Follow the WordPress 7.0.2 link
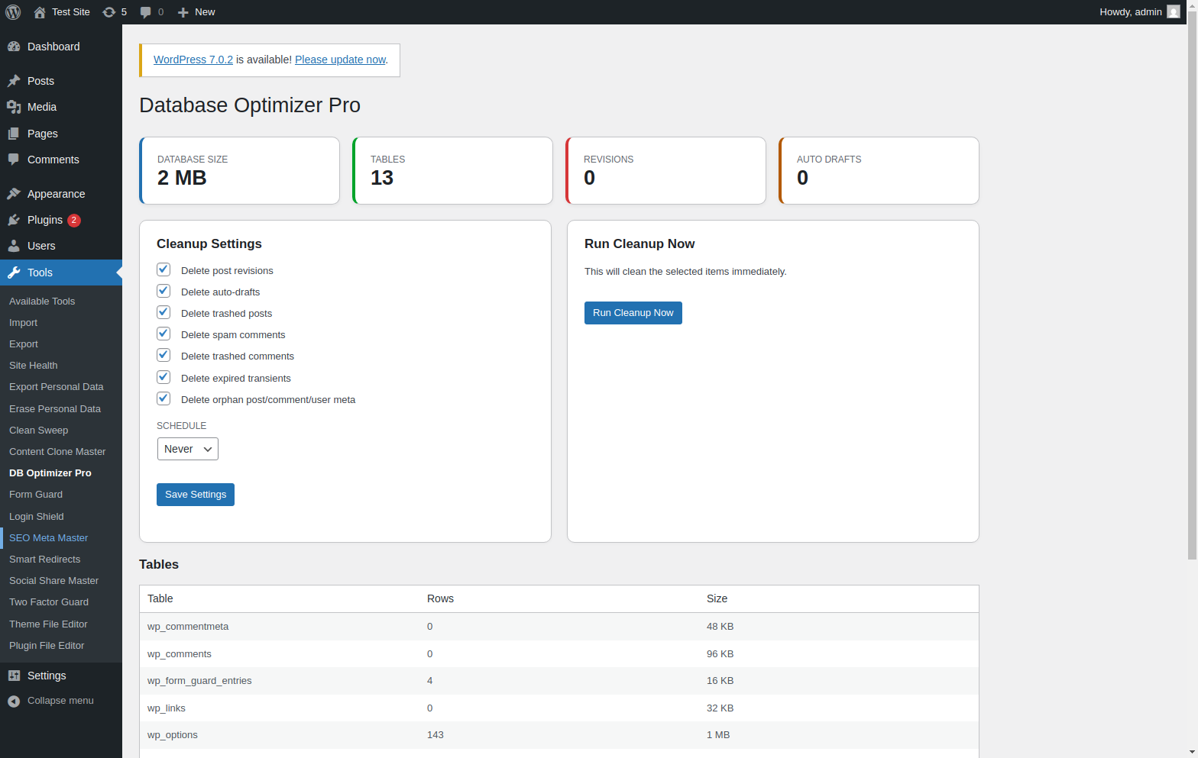The image size is (1198, 758). point(193,60)
